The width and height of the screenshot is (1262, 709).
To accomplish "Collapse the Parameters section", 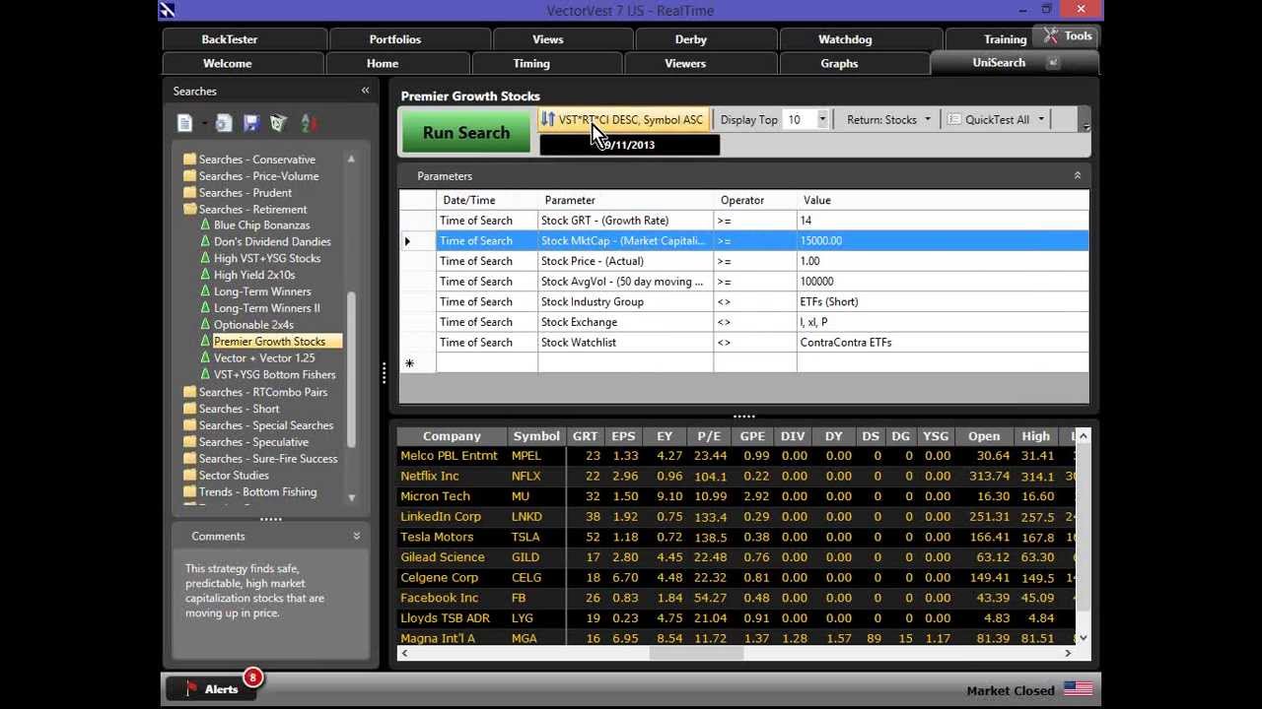I will (1077, 175).
